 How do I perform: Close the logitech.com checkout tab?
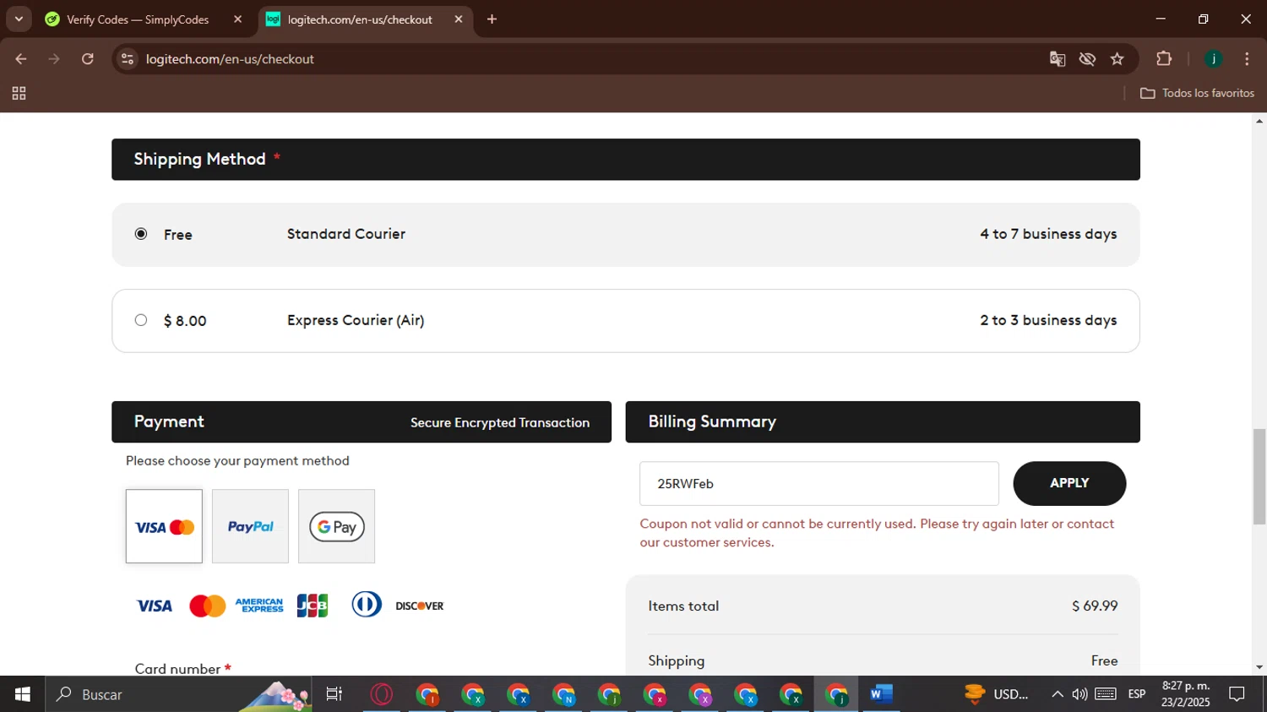click(x=459, y=19)
